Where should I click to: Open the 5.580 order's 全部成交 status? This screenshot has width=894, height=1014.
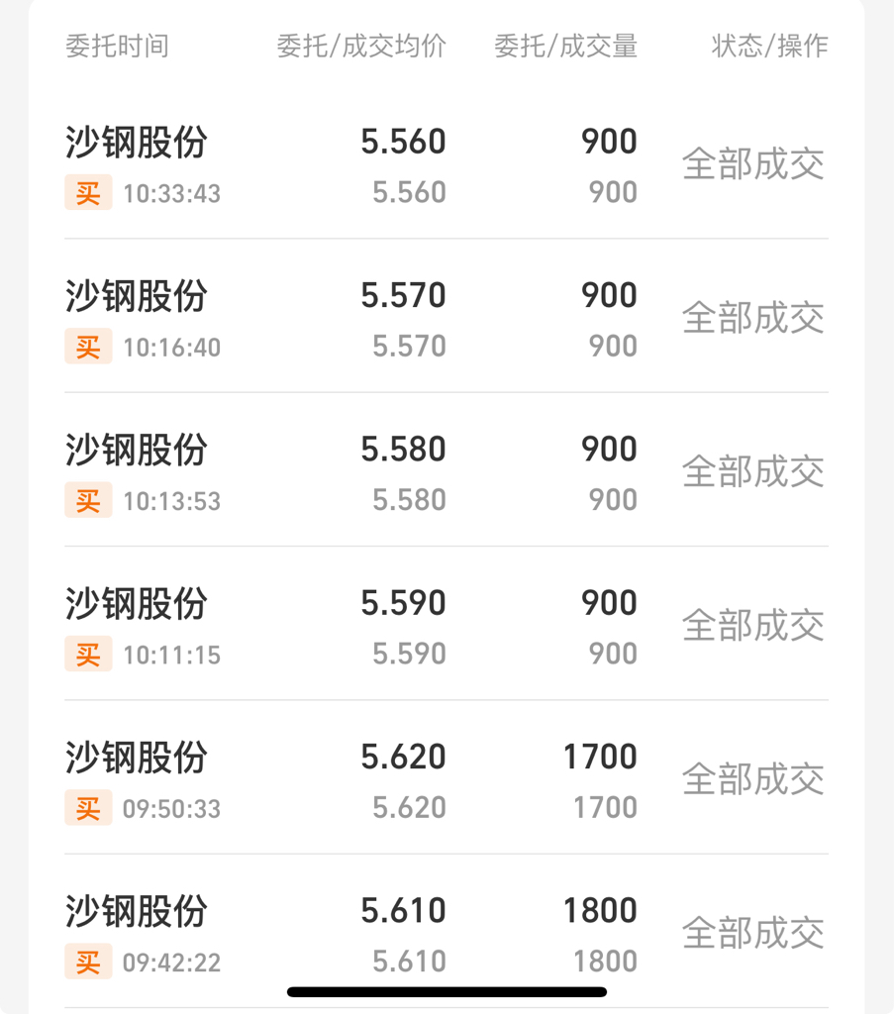[x=753, y=472]
